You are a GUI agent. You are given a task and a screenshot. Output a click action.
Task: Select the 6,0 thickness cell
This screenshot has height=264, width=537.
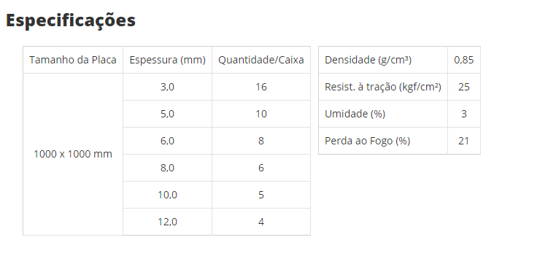coord(168,141)
